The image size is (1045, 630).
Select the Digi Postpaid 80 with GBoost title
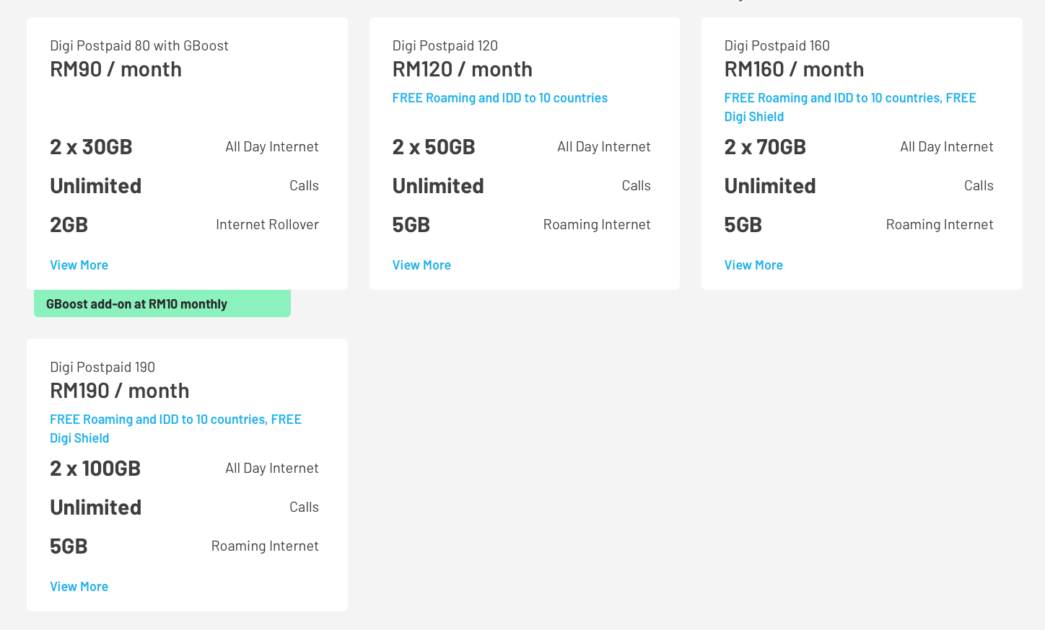[139, 45]
